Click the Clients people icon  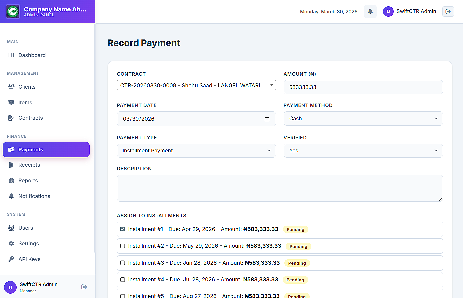11,87
